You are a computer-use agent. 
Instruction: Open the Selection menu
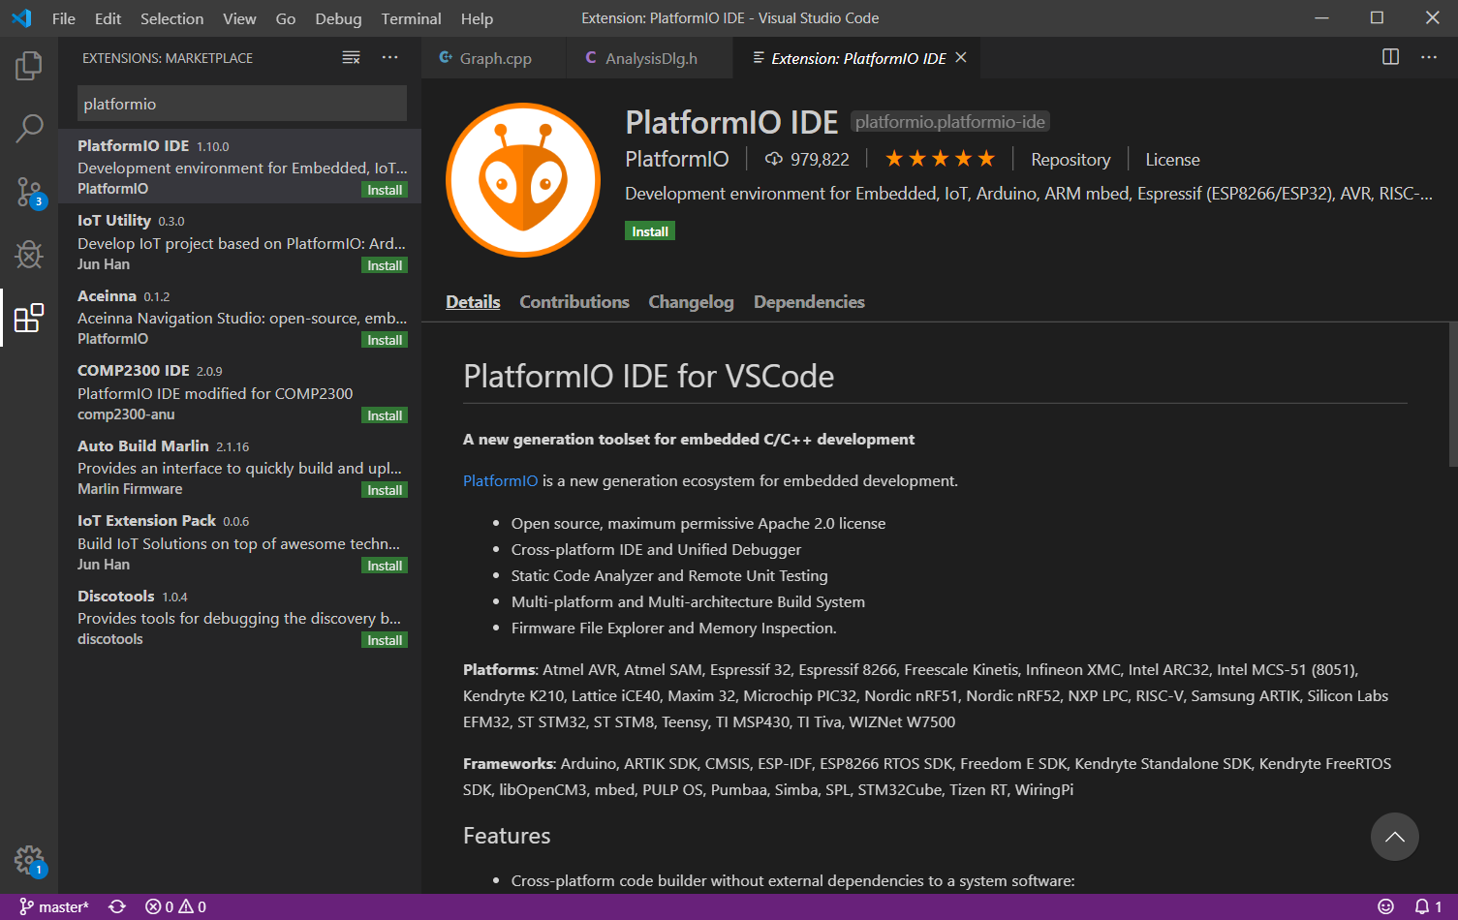tap(172, 18)
